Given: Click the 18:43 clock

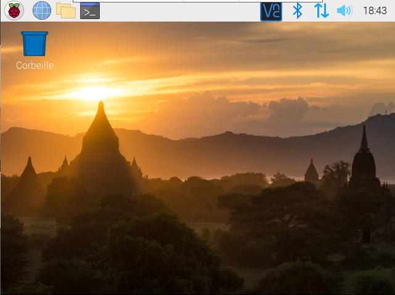Looking at the screenshot, I should click(x=375, y=11).
